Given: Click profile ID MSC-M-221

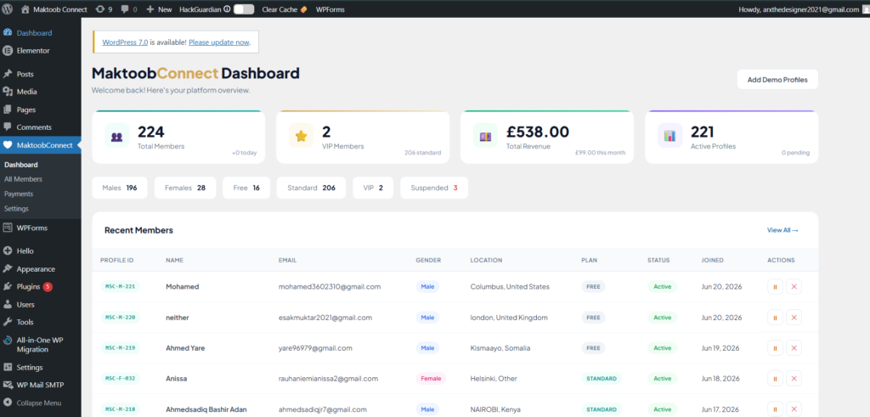Looking at the screenshot, I should coord(121,287).
